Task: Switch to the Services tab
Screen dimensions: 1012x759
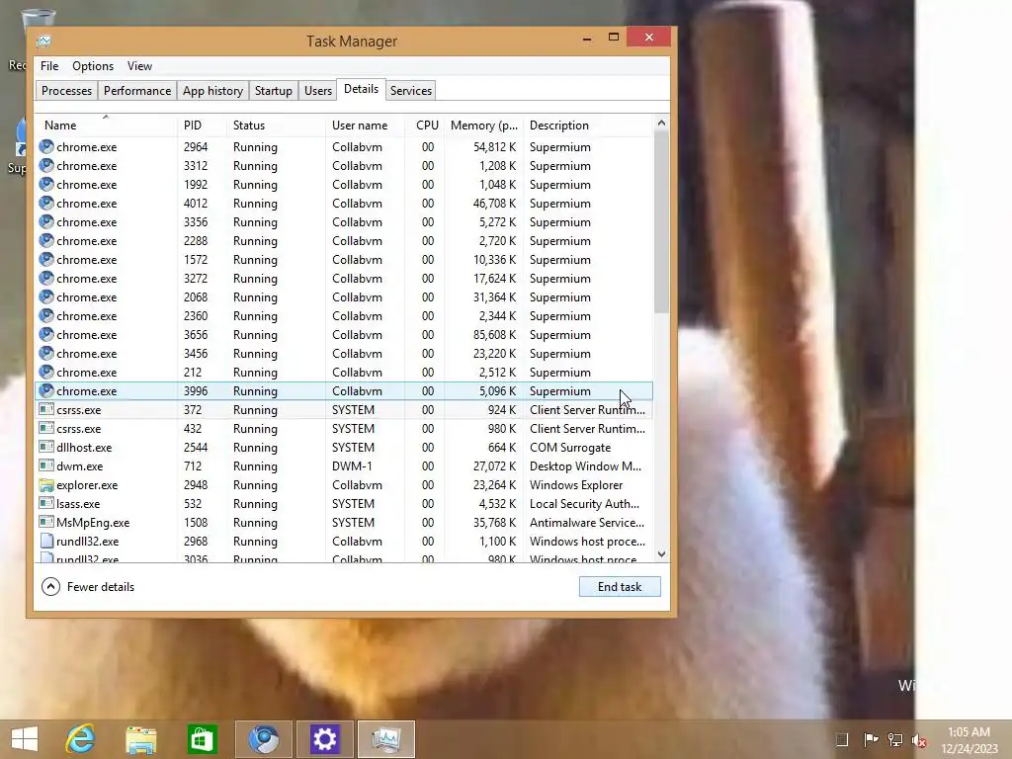Action: [410, 90]
